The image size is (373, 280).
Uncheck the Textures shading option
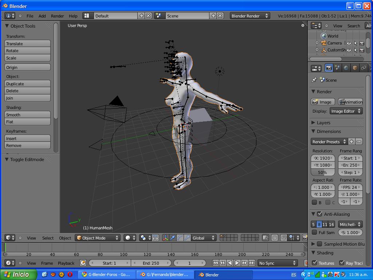pyautogui.click(x=315, y=262)
